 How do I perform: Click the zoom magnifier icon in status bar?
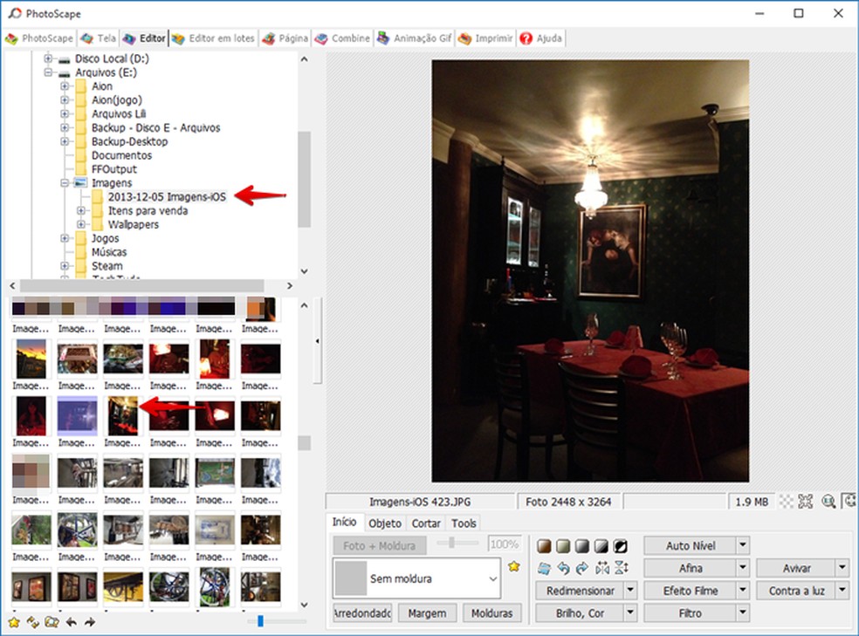click(828, 502)
